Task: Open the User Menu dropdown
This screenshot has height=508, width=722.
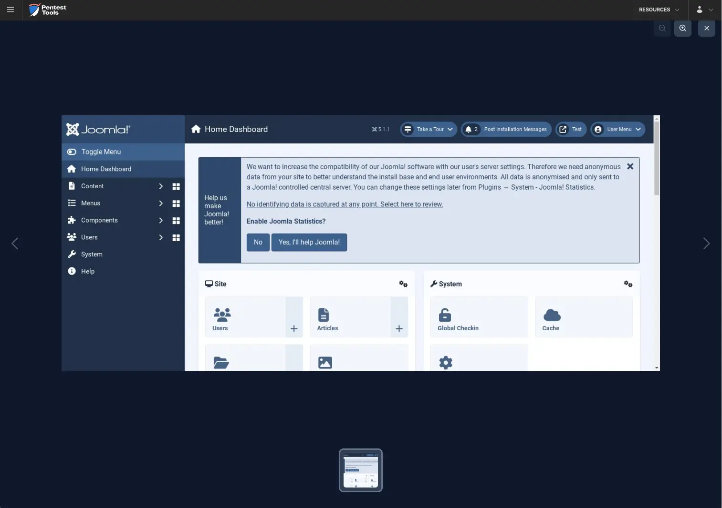Action: pyautogui.click(x=618, y=129)
